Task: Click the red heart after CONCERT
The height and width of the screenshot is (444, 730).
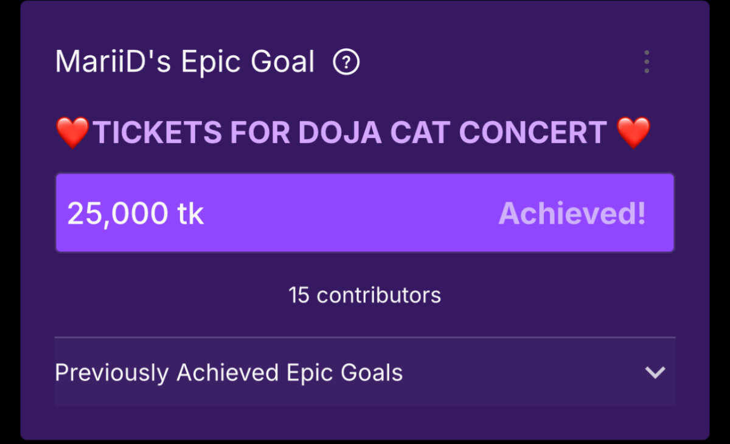Action: [x=633, y=133]
